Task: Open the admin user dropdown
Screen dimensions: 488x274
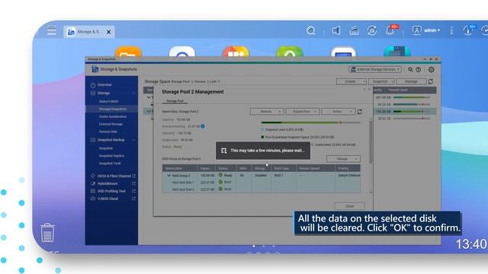Action: (425, 30)
